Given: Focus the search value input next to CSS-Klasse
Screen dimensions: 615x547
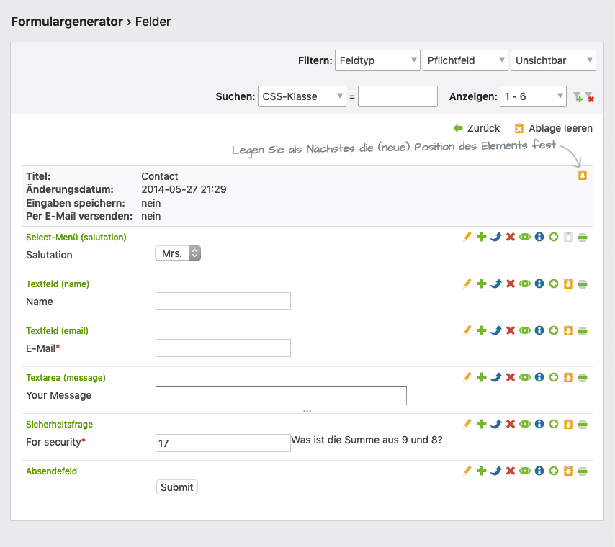Looking at the screenshot, I should (x=398, y=96).
